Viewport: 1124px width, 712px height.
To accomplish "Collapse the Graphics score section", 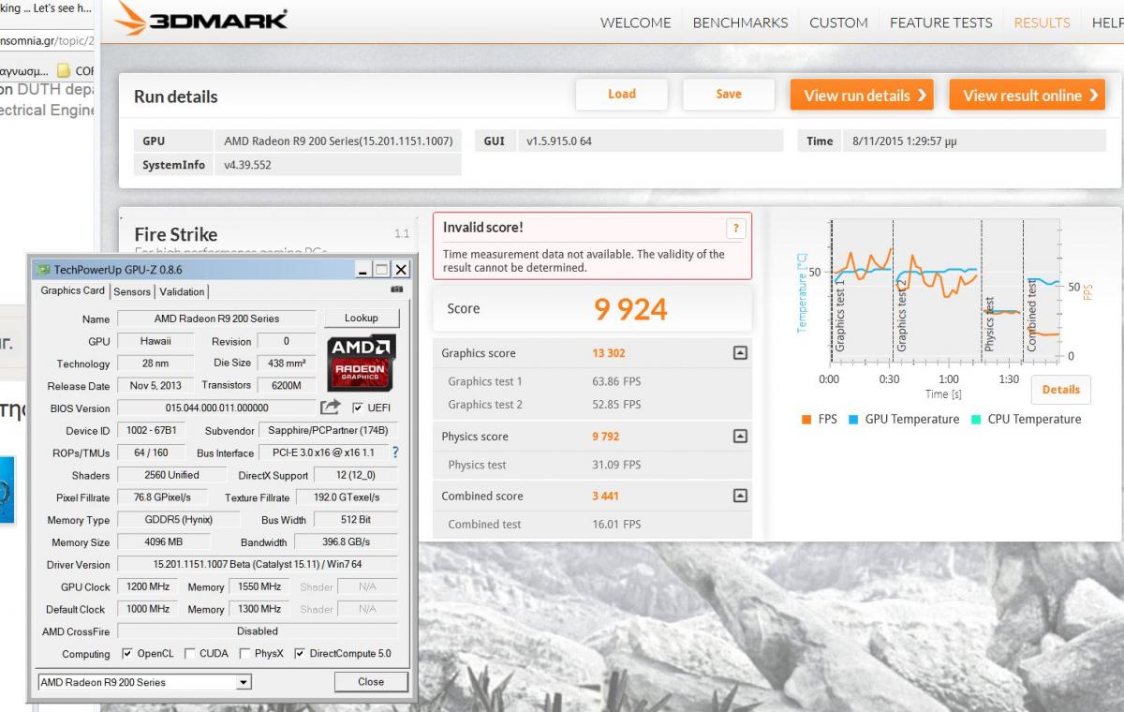I will (x=740, y=353).
